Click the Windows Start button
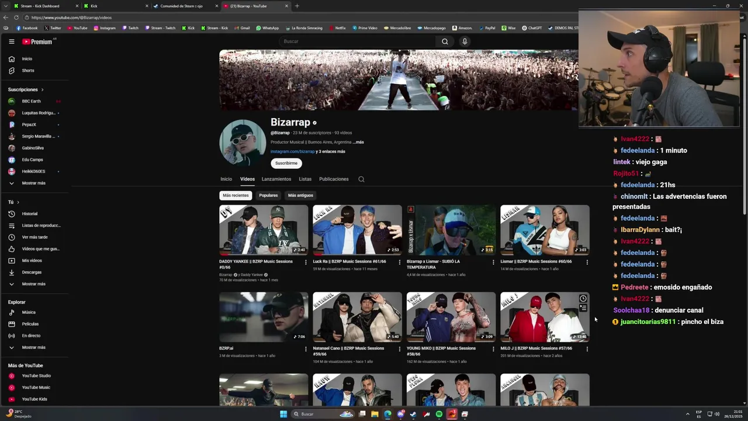The image size is (748, 421). click(283, 414)
